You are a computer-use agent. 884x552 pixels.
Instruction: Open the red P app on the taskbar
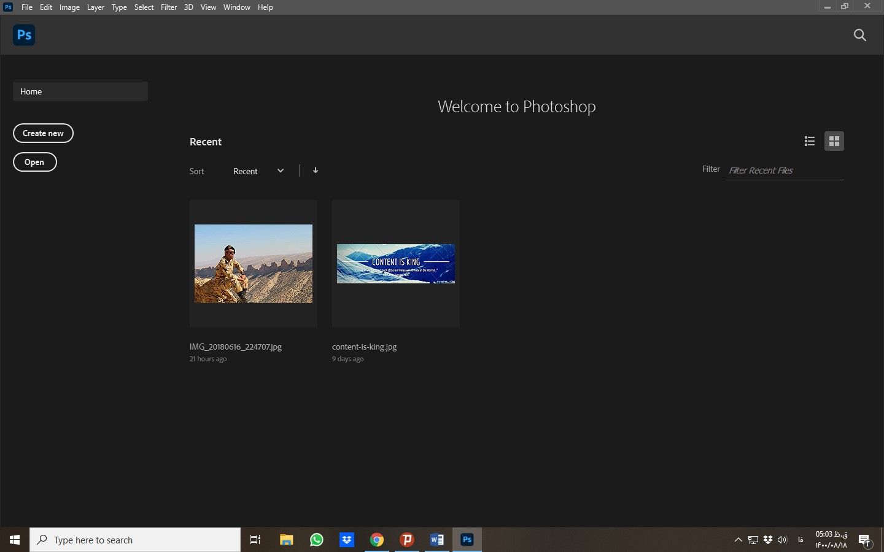point(407,540)
